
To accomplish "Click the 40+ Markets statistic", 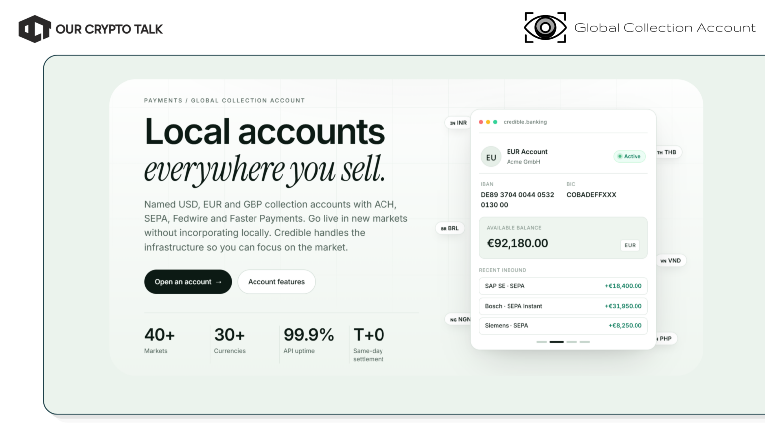I will tap(160, 341).
